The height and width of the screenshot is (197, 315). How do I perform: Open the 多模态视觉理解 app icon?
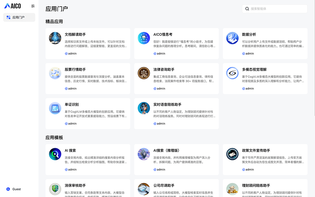point(232,73)
